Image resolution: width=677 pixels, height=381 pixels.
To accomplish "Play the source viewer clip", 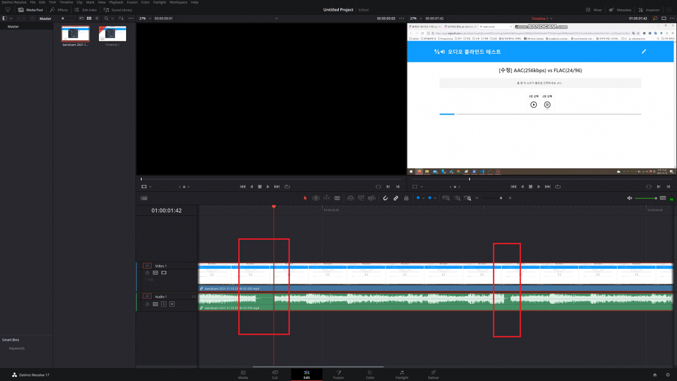I will coord(268,187).
